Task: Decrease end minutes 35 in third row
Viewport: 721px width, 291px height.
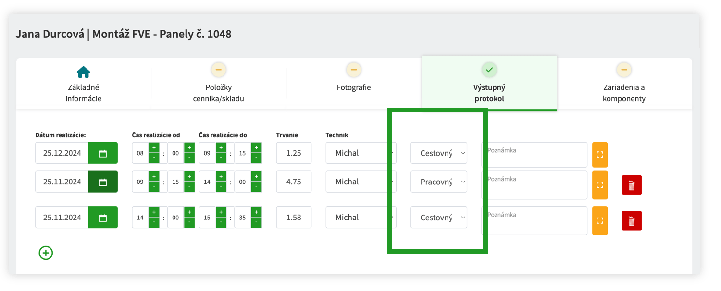Action: pos(257,222)
